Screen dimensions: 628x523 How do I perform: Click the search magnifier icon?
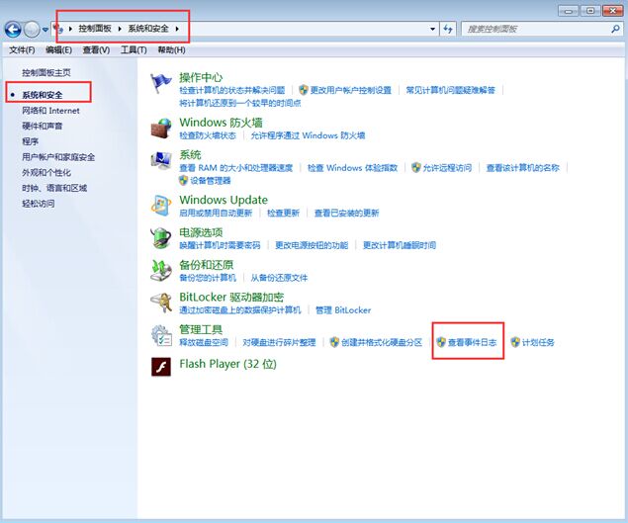tap(615, 29)
